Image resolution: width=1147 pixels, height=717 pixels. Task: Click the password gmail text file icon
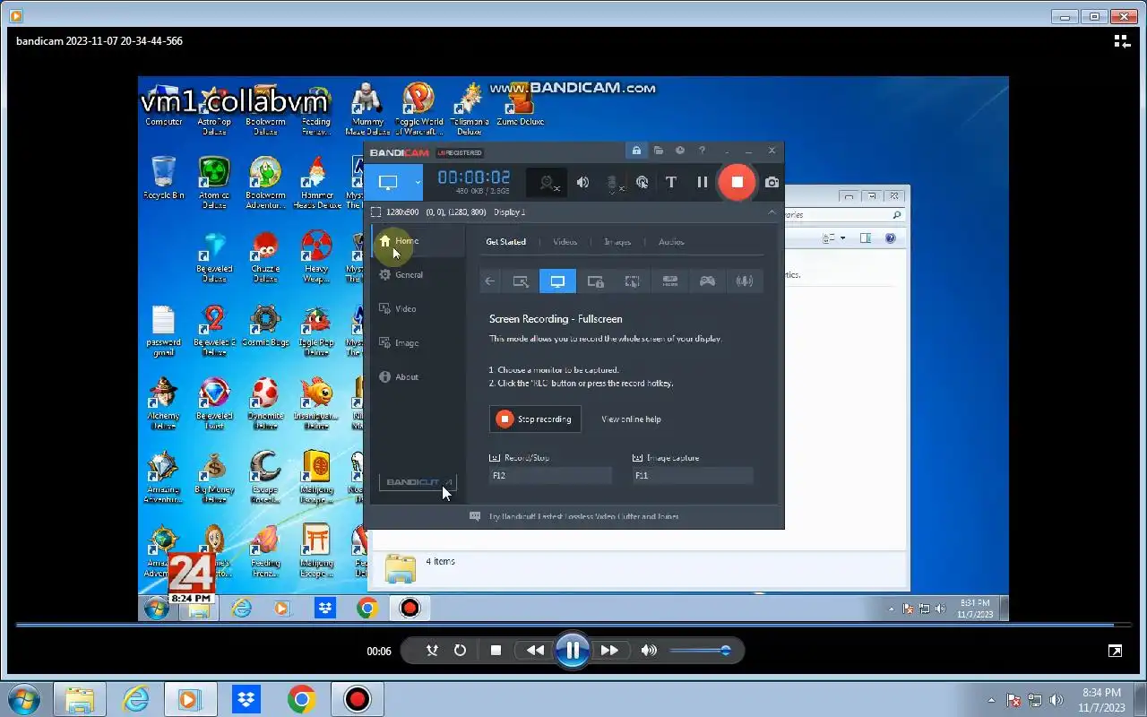point(164,331)
